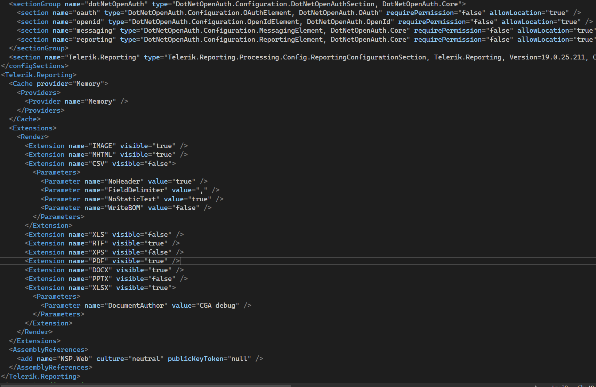Screen dimensions: 596x387
Task: Click the "CSV" extension name
Action: click(98, 163)
